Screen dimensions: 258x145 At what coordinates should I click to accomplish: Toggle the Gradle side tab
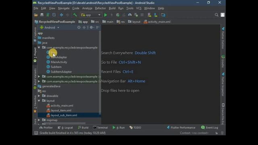(x=223, y=61)
